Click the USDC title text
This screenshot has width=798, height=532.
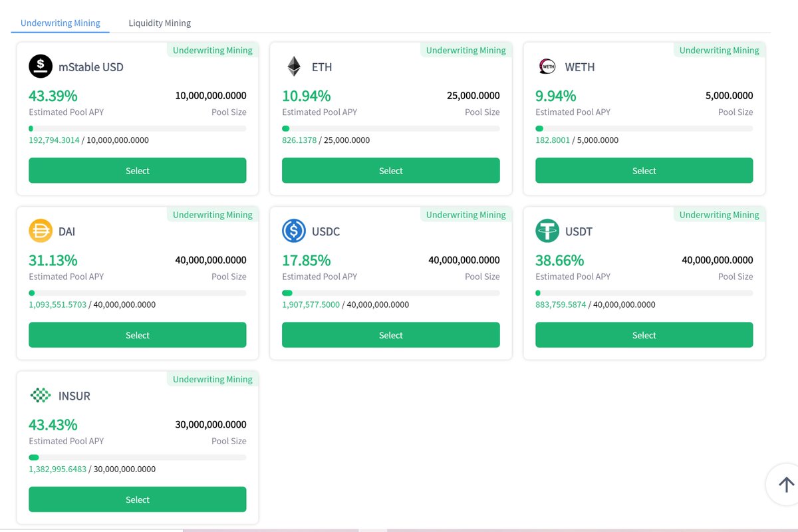click(x=326, y=231)
